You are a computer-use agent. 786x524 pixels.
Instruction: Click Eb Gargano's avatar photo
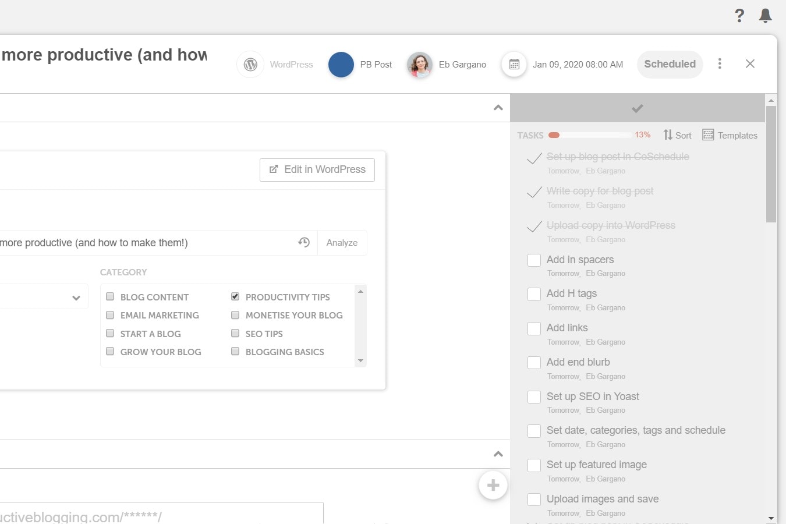[x=420, y=65]
